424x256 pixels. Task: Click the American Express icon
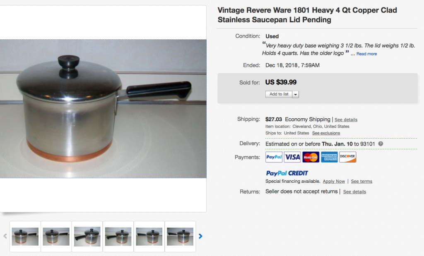click(329, 157)
